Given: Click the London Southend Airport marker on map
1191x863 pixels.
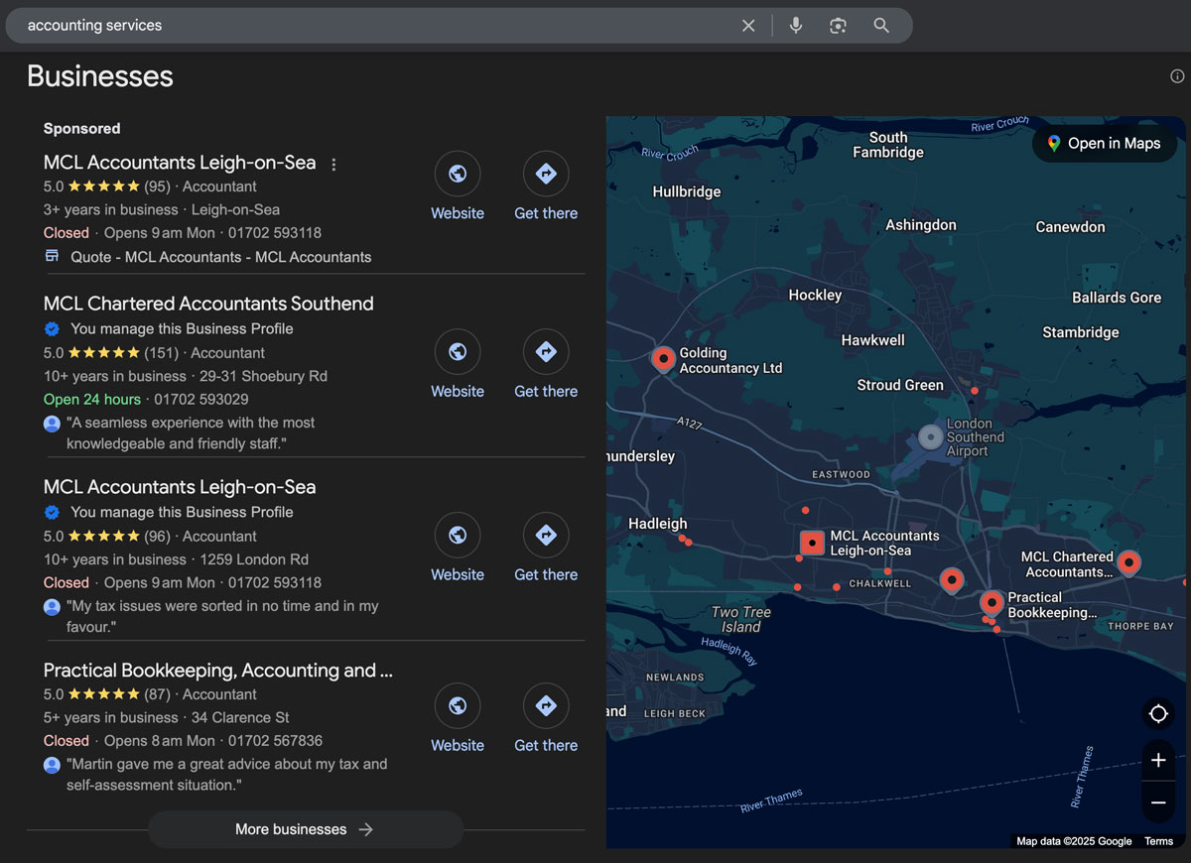Looking at the screenshot, I should 930,437.
